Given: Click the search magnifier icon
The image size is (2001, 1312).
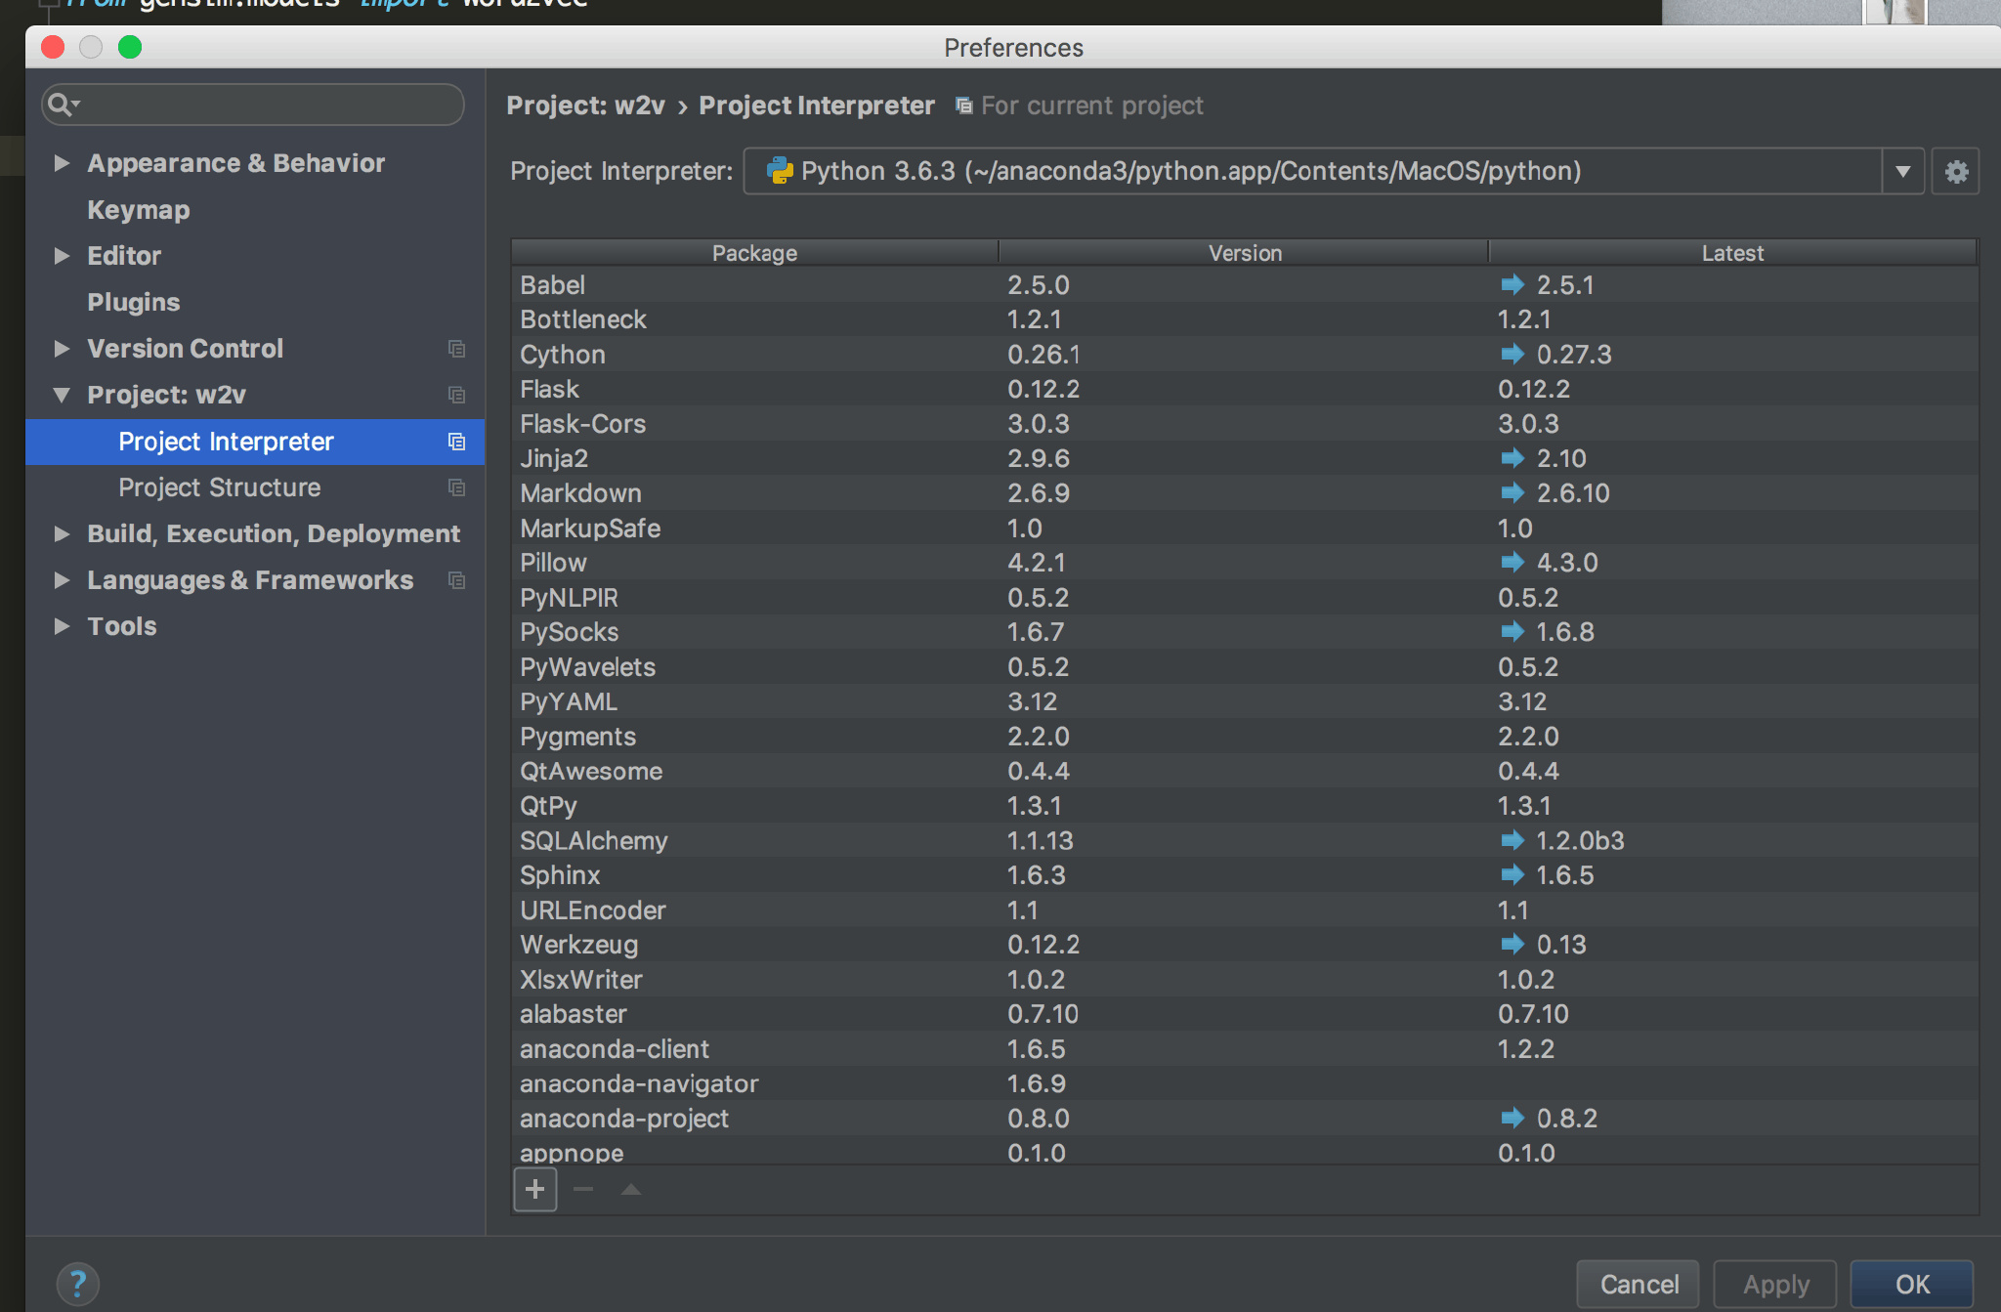Looking at the screenshot, I should (x=62, y=105).
